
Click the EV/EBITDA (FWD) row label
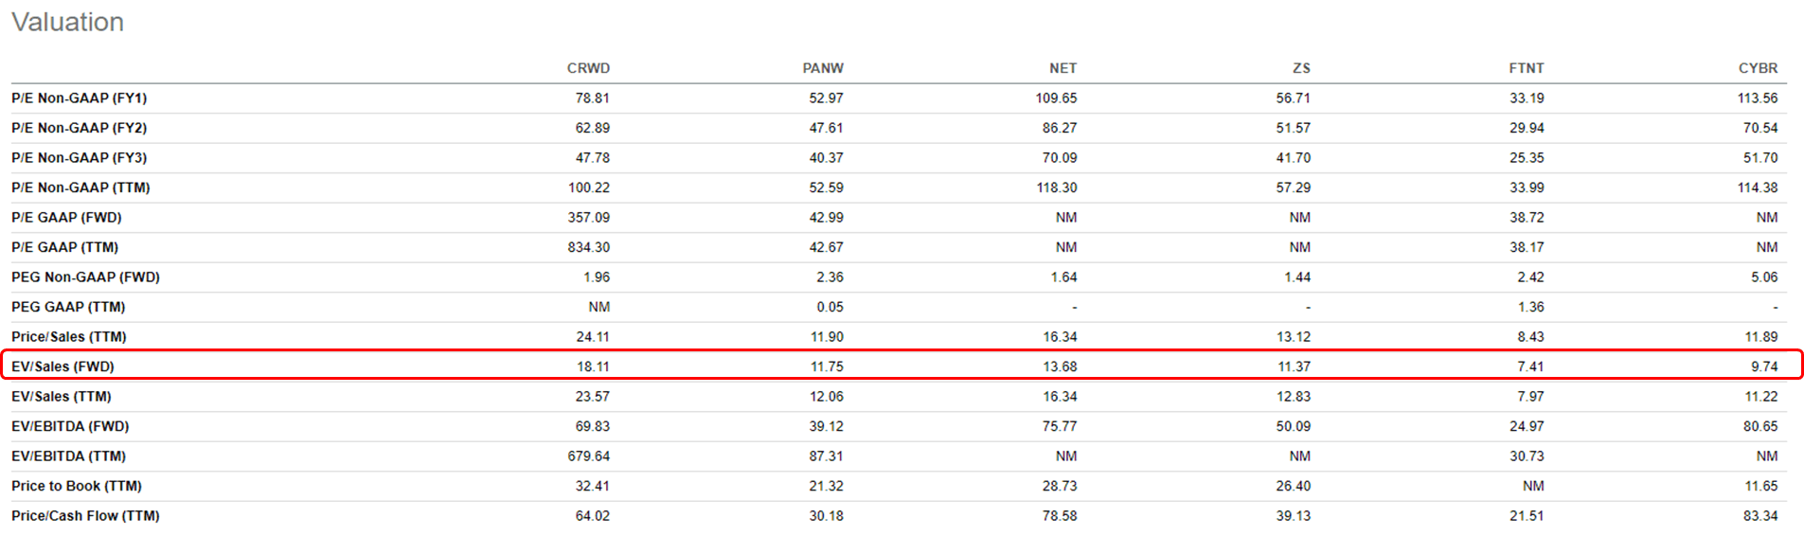[70, 426]
